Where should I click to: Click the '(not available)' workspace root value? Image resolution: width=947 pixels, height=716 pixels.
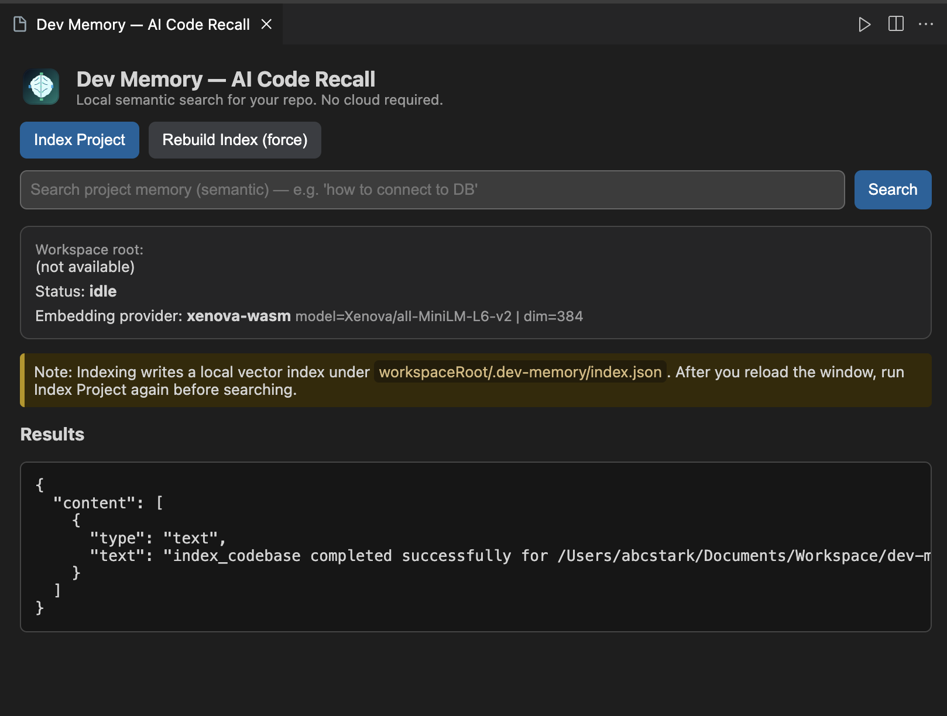point(85,267)
